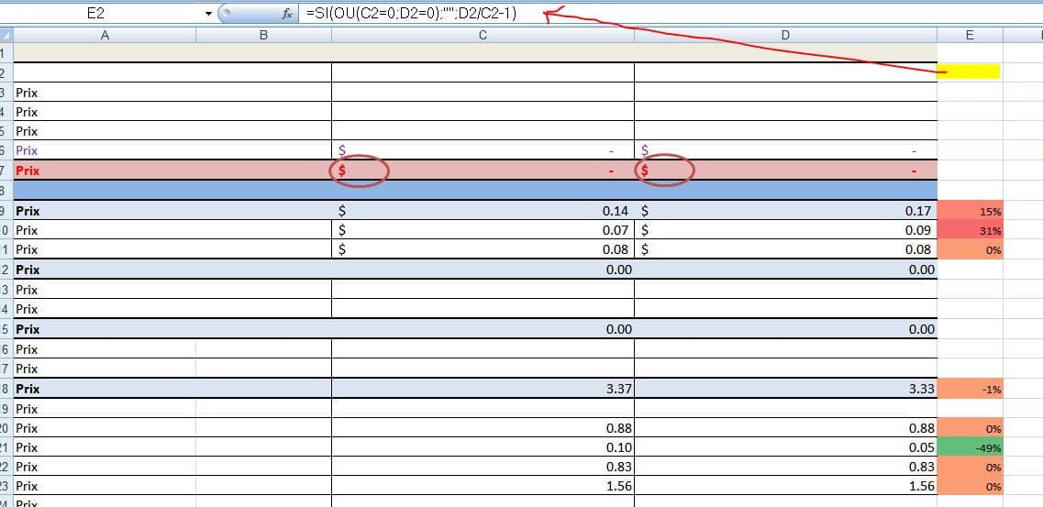This screenshot has width=1043, height=507.
Task: Select column C header
Action: 483,35
